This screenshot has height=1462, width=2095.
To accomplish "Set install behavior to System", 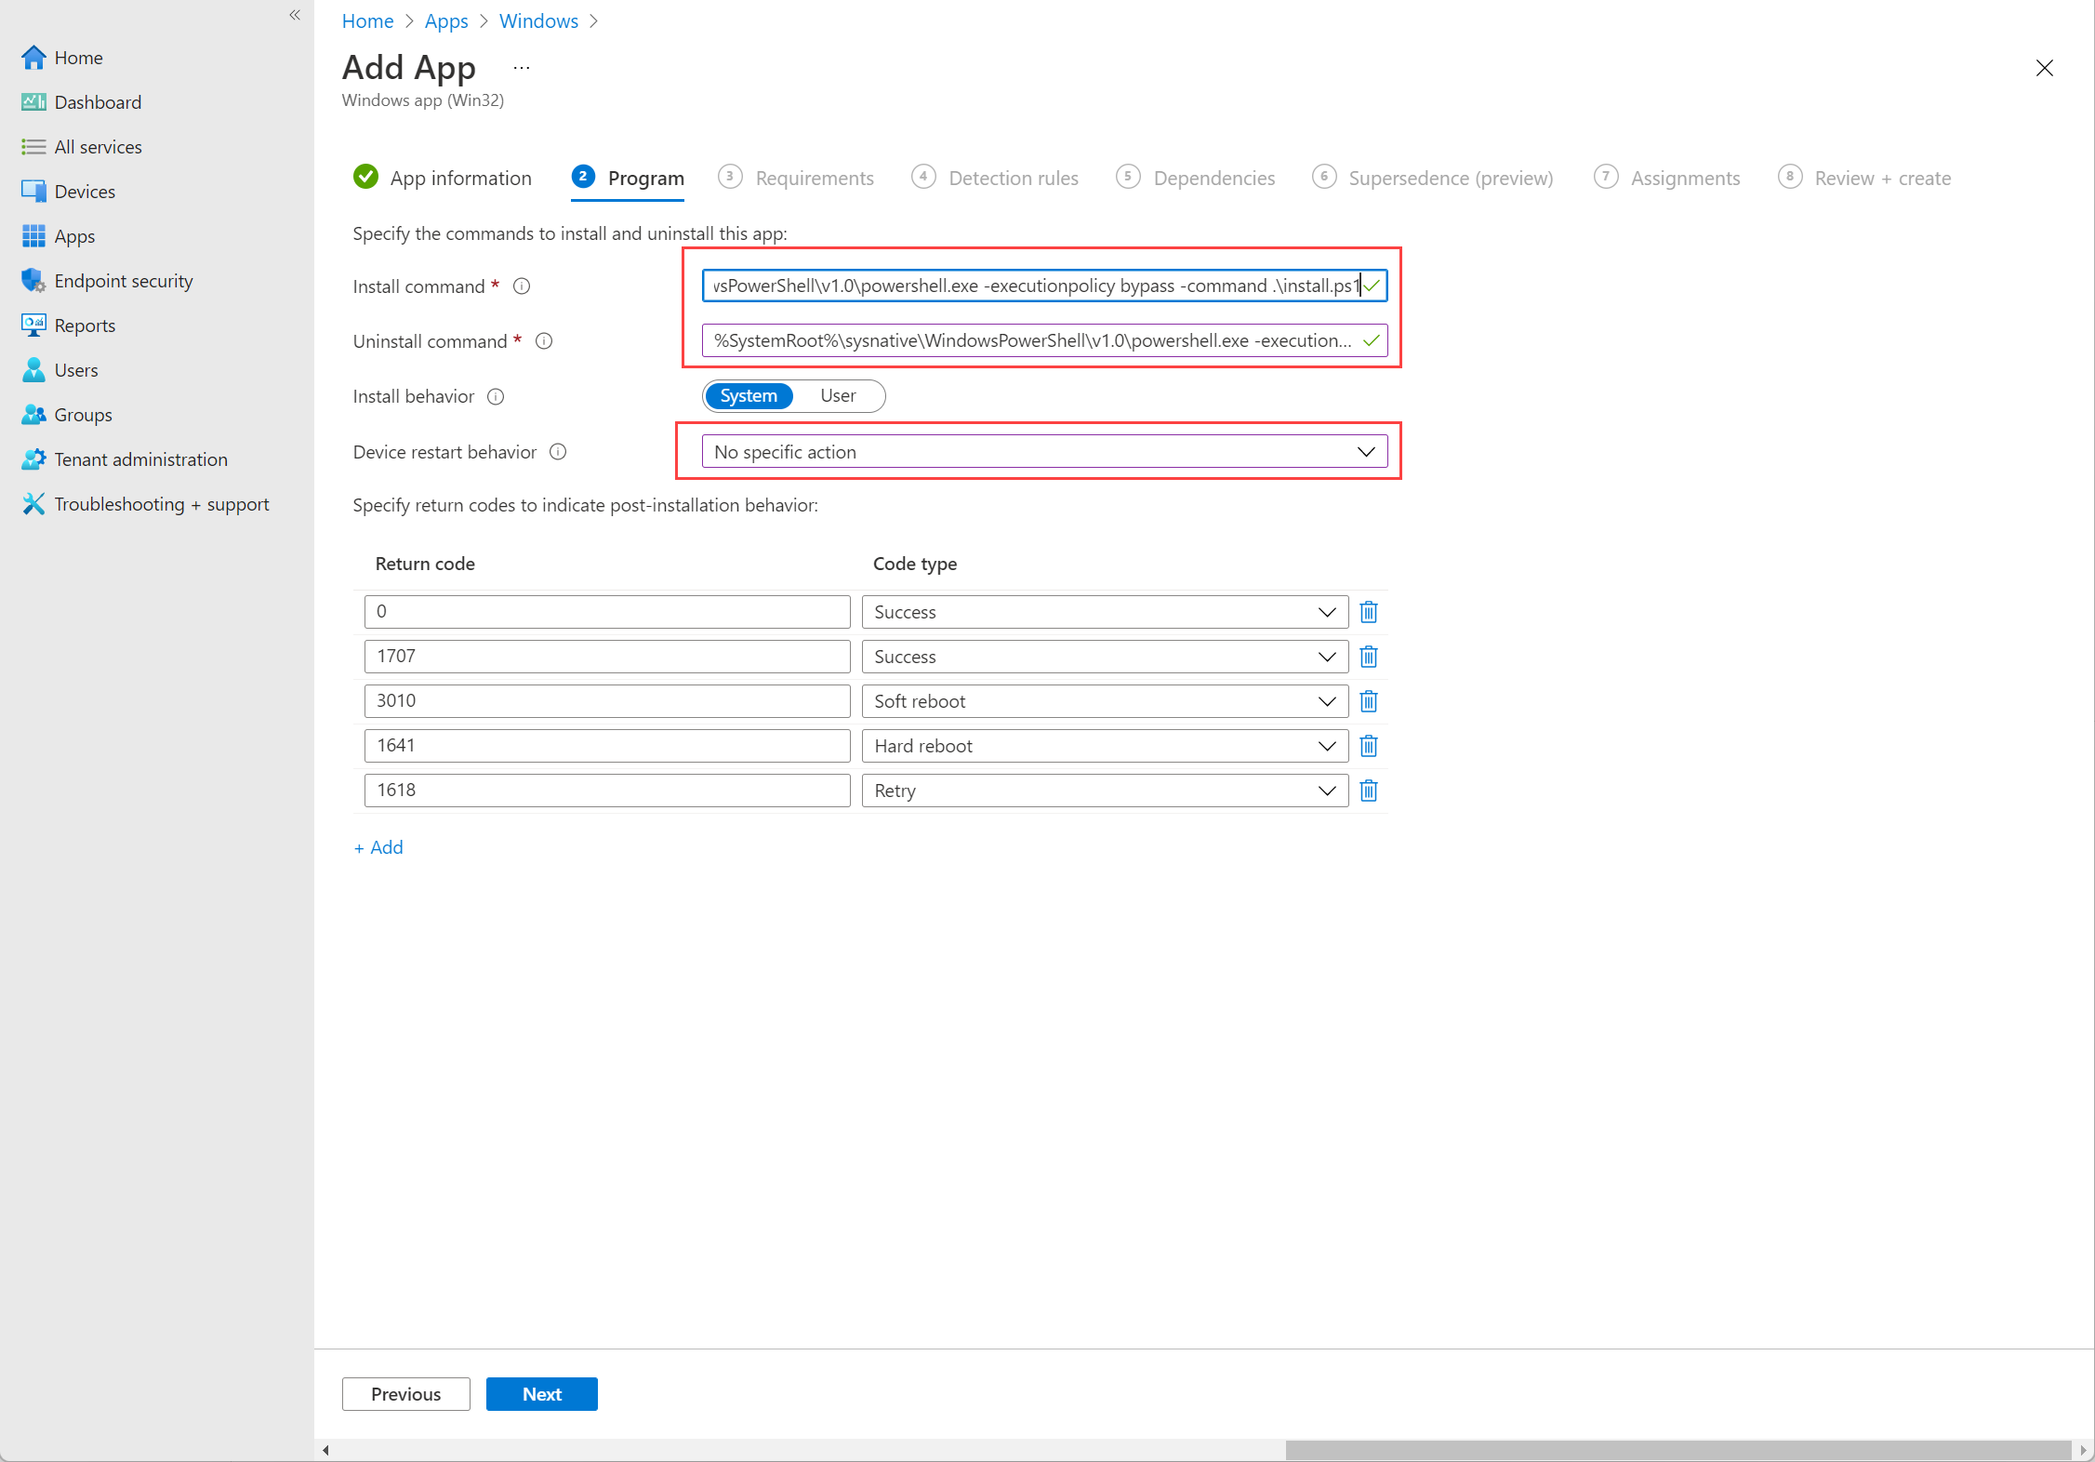I will [749, 396].
